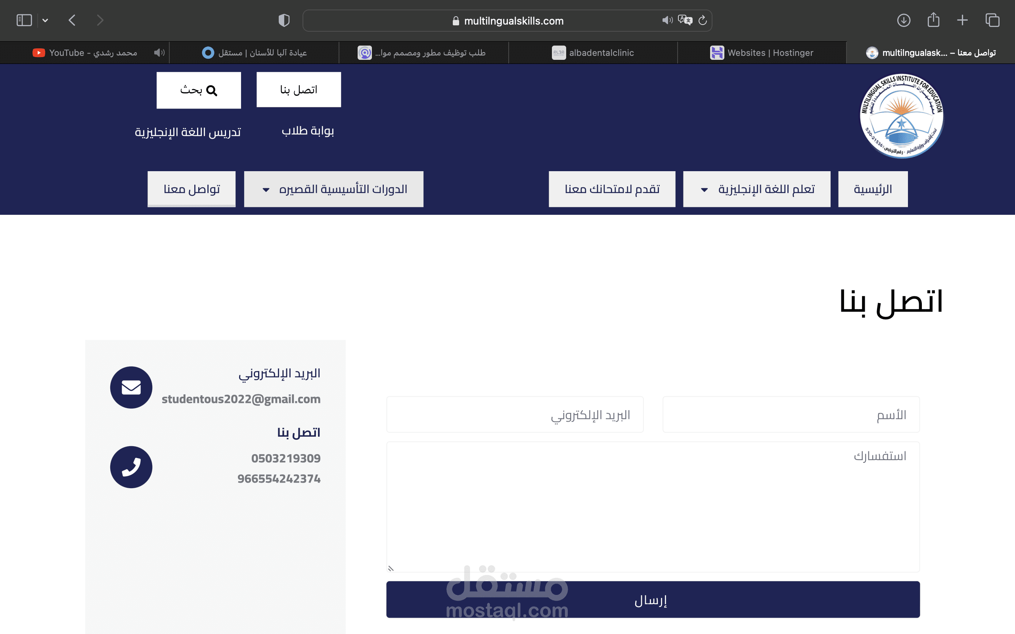Viewport: 1015px width, 634px height.
Task: Mute the YouTube tab speaker icon
Action: 159,52
